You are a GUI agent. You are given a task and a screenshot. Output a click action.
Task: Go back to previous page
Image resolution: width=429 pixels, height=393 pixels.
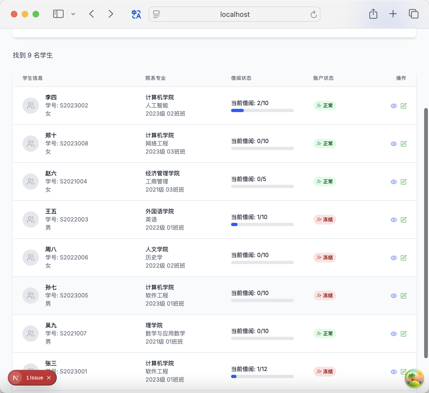[x=92, y=14]
